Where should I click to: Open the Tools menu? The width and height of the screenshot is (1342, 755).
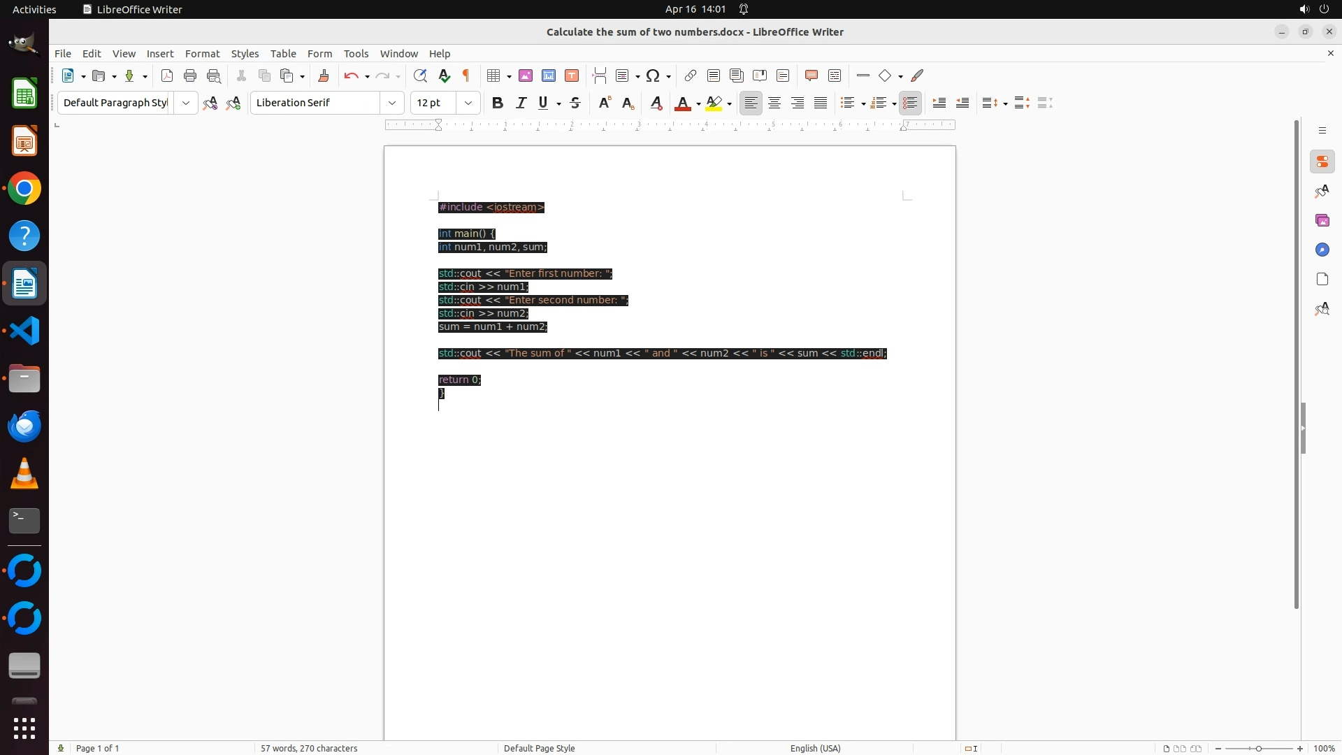tap(356, 54)
